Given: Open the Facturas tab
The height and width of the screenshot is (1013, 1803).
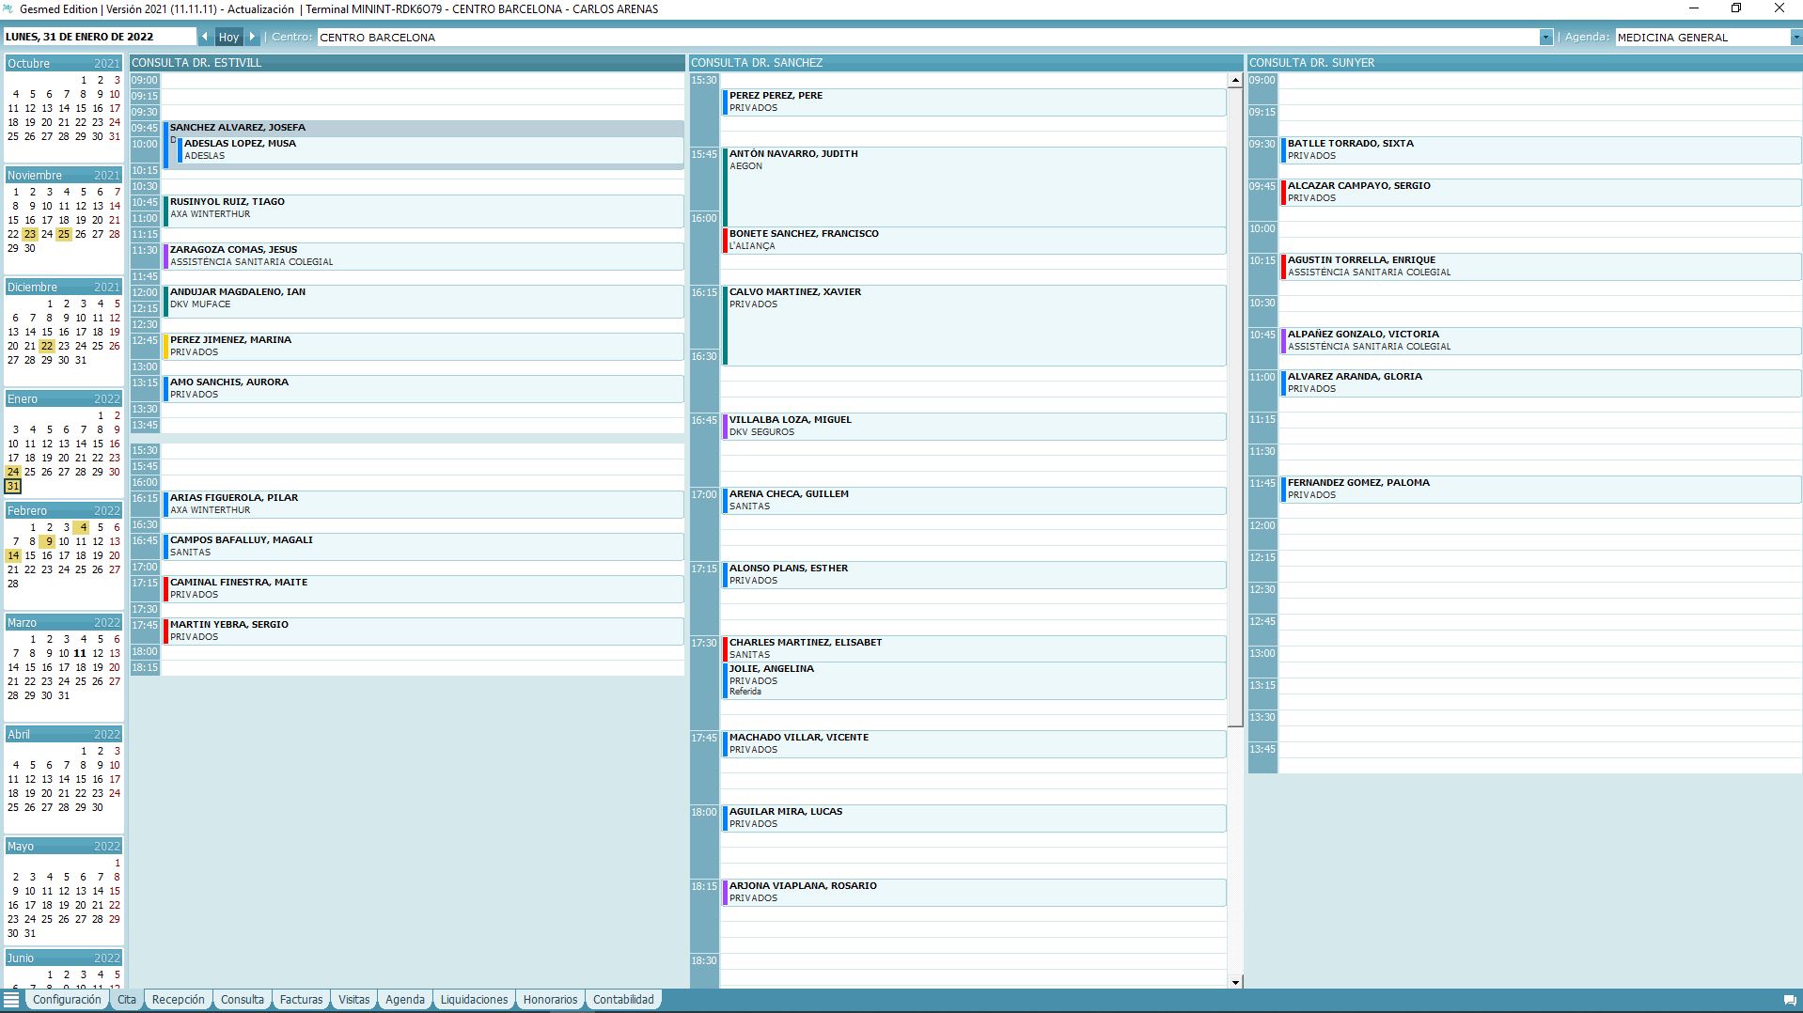Looking at the screenshot, I should pos(301,999).
